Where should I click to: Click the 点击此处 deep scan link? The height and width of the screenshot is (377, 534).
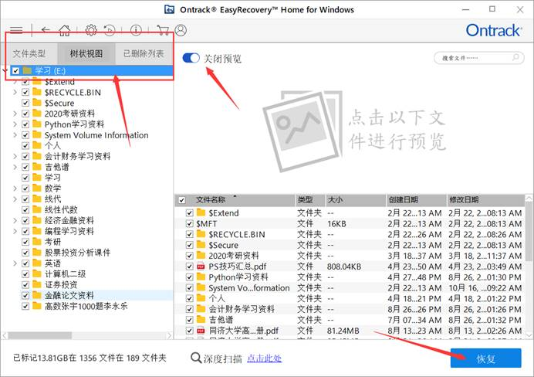tap(264, 358)
